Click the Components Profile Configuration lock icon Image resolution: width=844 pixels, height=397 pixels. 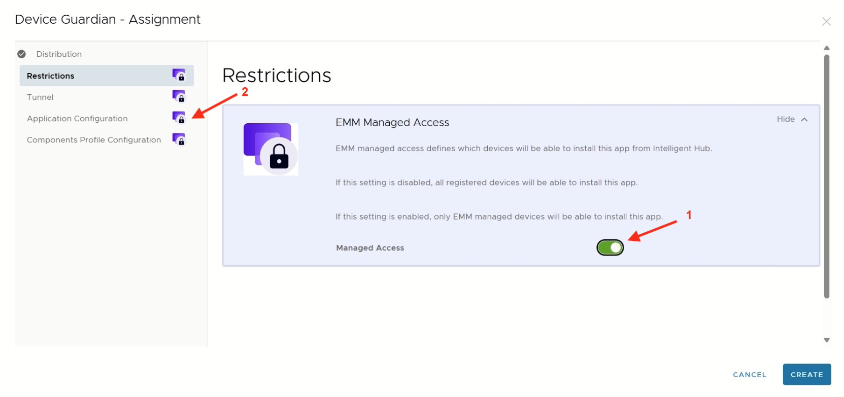[179, 139]
